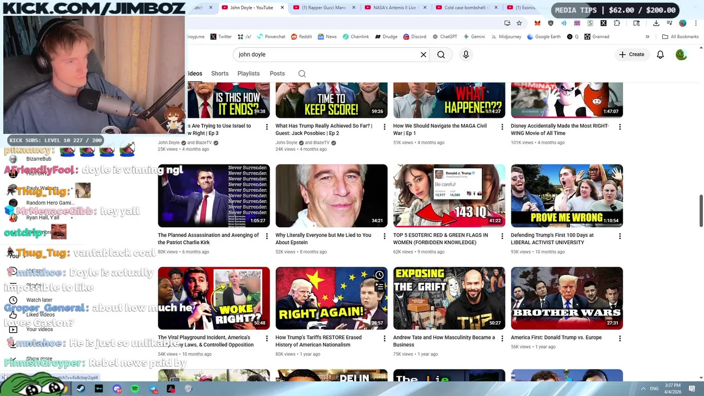Open the All Bookmarks folder
Image resolution: width=704 pixels, height=396 pixels.
click(680, 37)
